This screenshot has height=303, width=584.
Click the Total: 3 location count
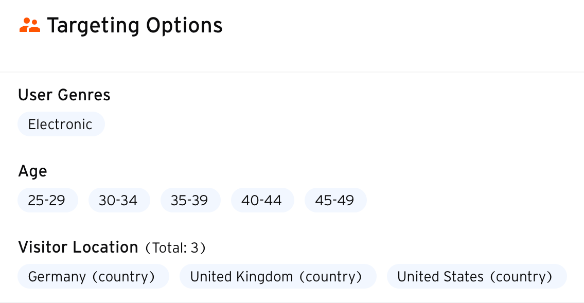(175, 248)
